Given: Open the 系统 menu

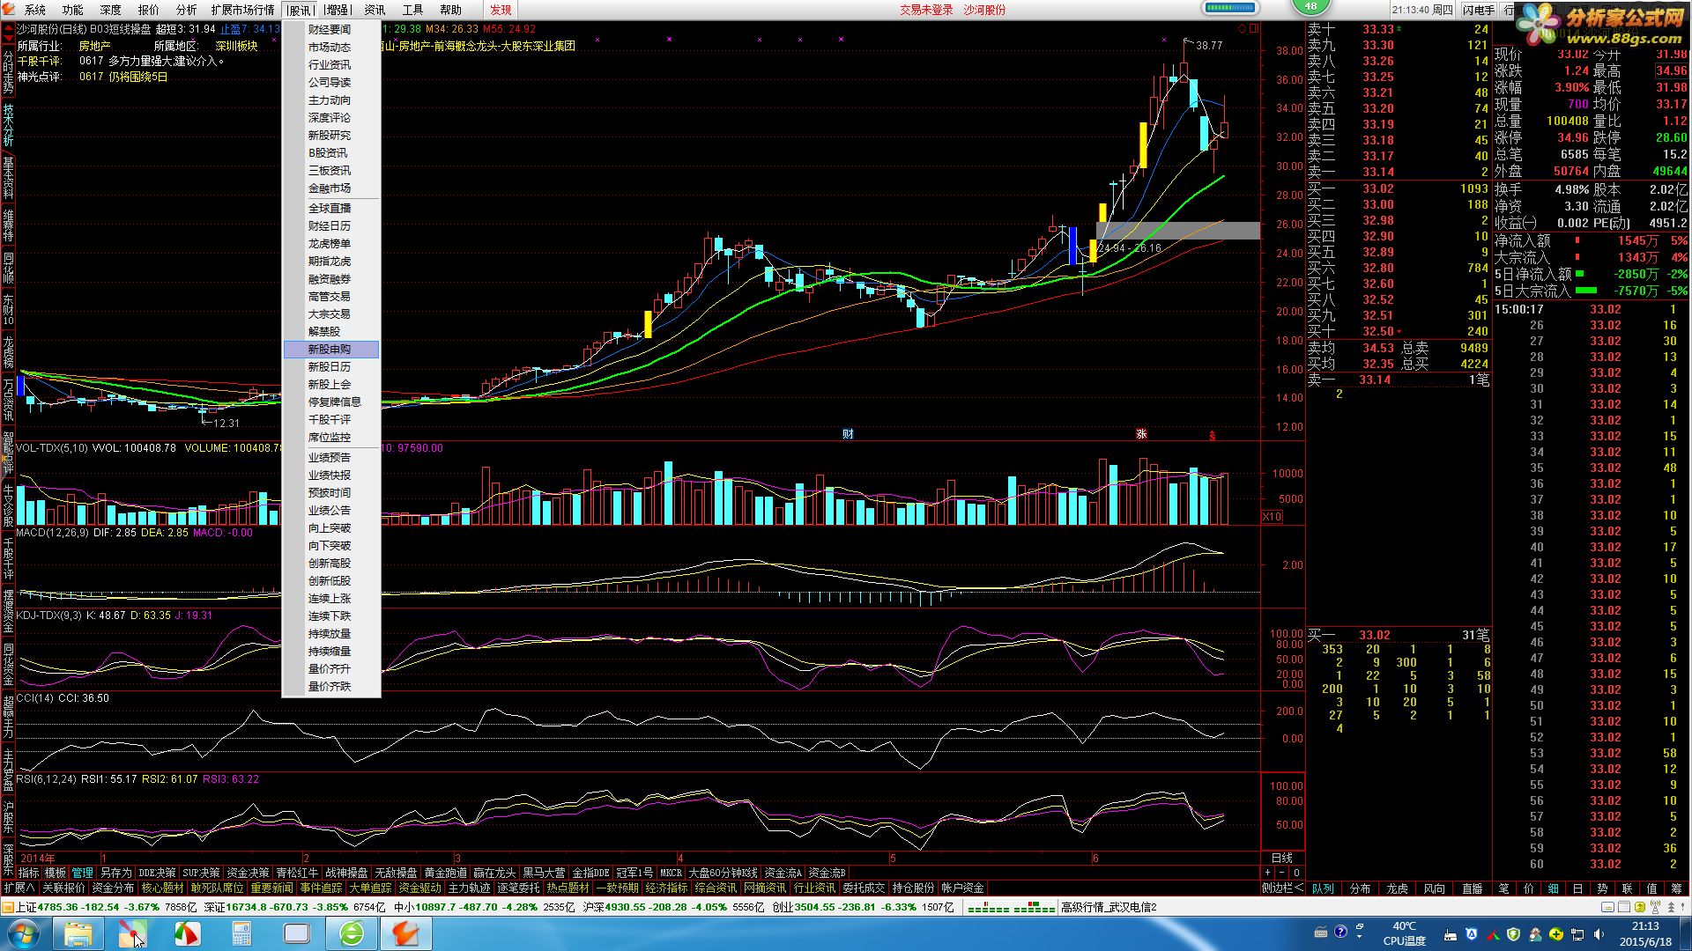Looking at the screenshot, I should point(35,10).
